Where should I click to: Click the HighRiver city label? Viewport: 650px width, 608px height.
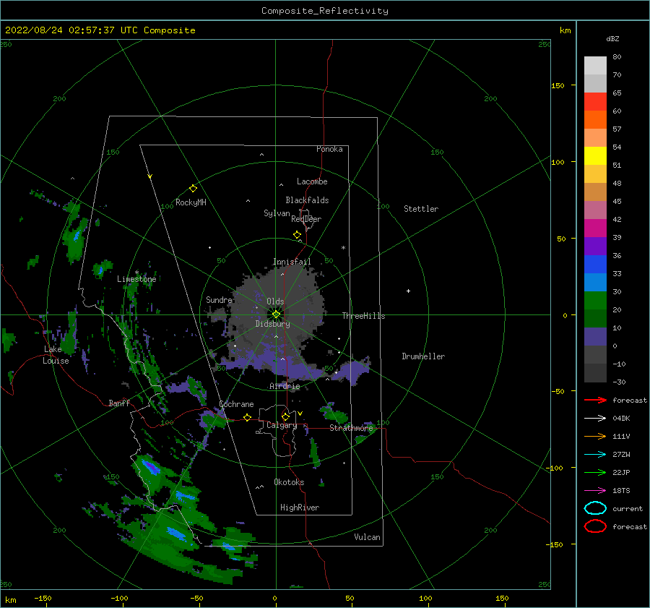tap(300, 508)
